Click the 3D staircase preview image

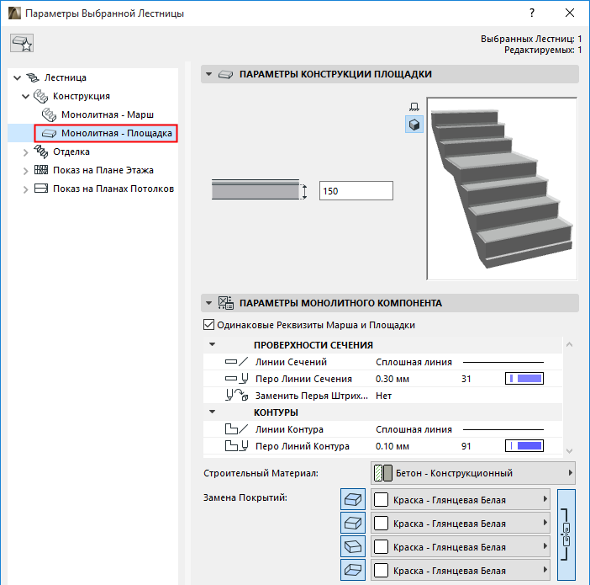pyautogui.click(x=502, y=189)
